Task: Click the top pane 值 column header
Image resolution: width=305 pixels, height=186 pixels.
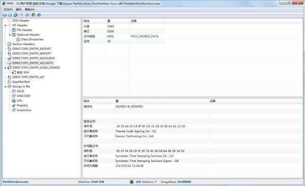Action: click(x=118, y=21)
